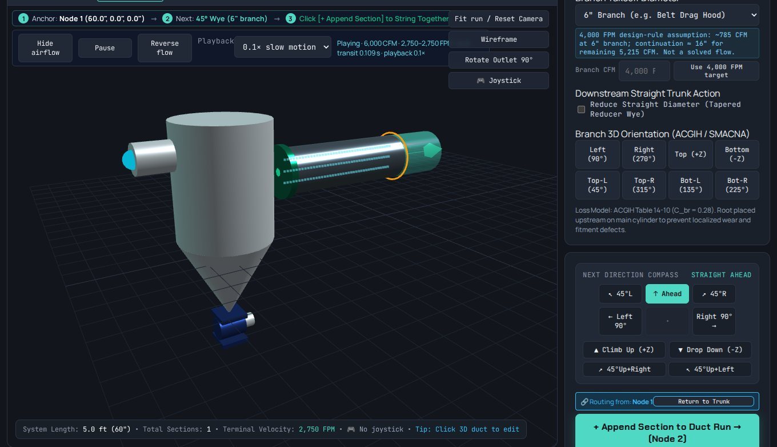Image resolution: width=777 pixels, height=447 pixels.
Task: Select Top-R (315°) branch orientation
Action: tap(644, 185)
